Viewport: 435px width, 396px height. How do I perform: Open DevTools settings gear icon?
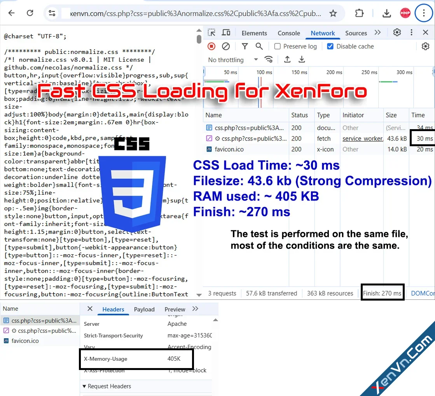(x=397, y=32)
